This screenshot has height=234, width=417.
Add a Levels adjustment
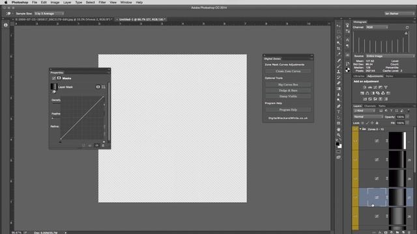[x=370, y=87]
